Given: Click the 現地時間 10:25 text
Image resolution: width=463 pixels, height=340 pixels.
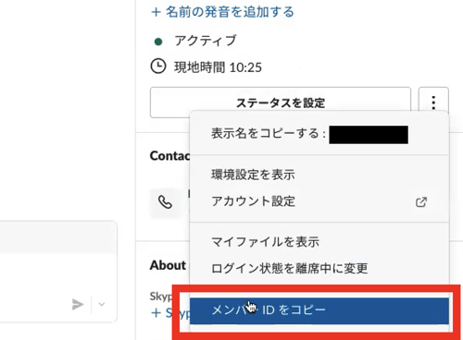Looking at the screenshot, I should point(218,67).
